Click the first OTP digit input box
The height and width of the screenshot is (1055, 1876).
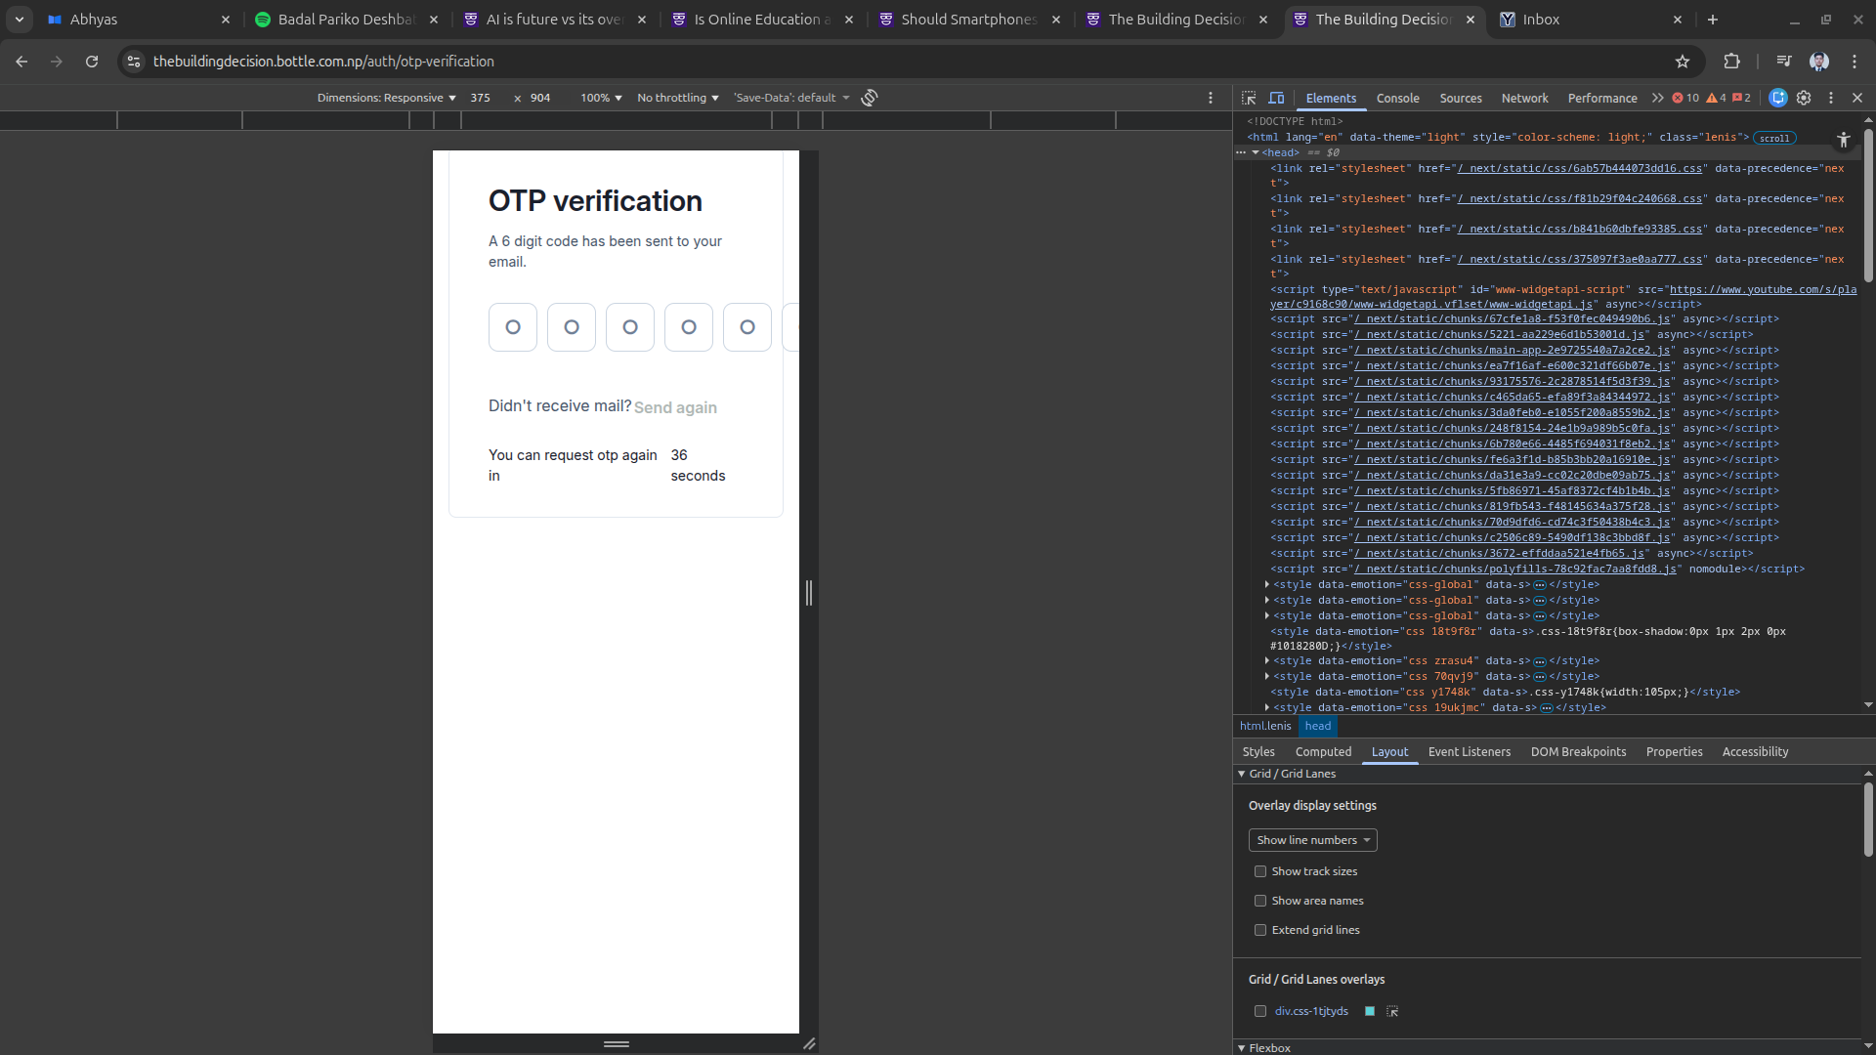click(513, 327)
